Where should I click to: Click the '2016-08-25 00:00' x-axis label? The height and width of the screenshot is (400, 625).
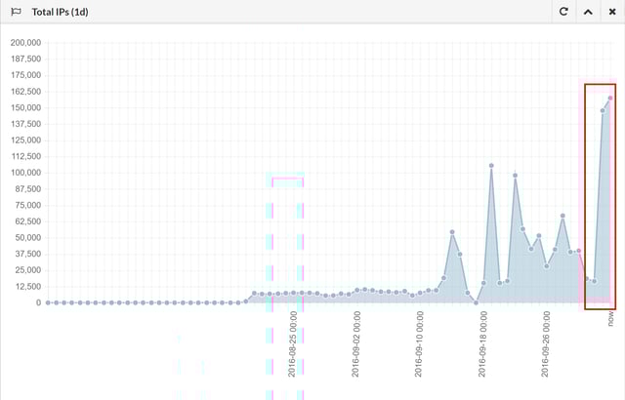coord(293,344)
